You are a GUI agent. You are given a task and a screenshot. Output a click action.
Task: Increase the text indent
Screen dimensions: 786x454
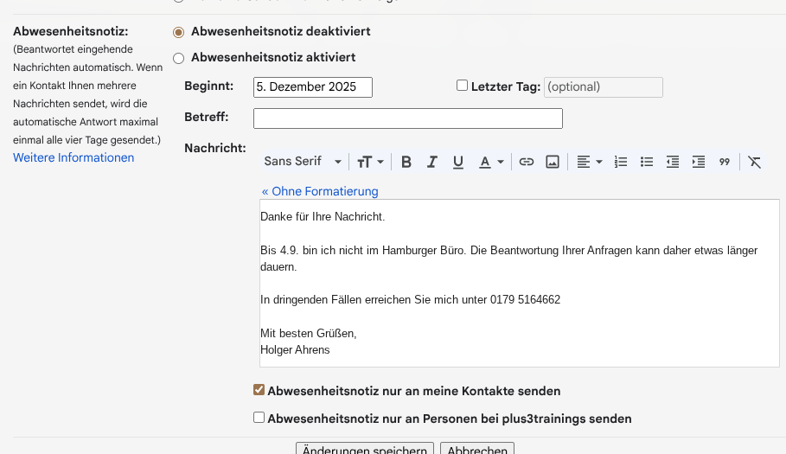(x=699, y=162)
